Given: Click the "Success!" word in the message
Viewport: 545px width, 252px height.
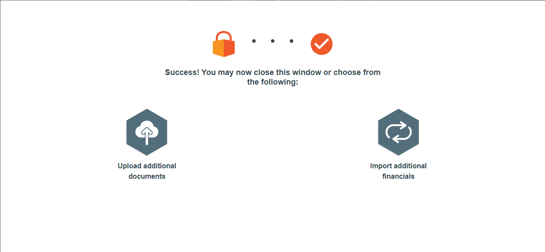Looking at the screenshot, I should click(182, 72).
